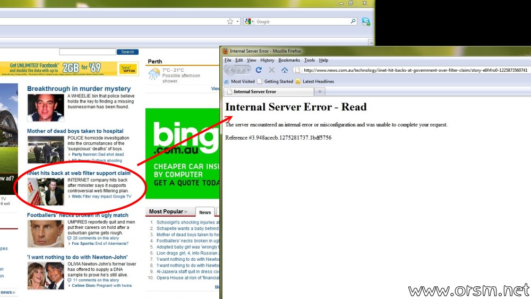This screenshot has width=531, height=299.
Task: Click the Skype icon in back browser toolbar
Action: (366, 21)
